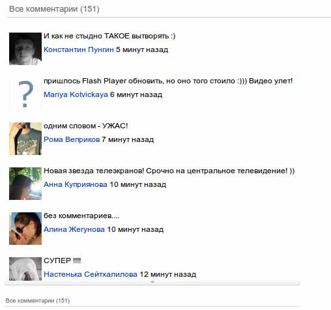This screenshot has width=331, height=310.
Task: Click the top "Все комментарии (151)" heading
Action: click(54, 9)
